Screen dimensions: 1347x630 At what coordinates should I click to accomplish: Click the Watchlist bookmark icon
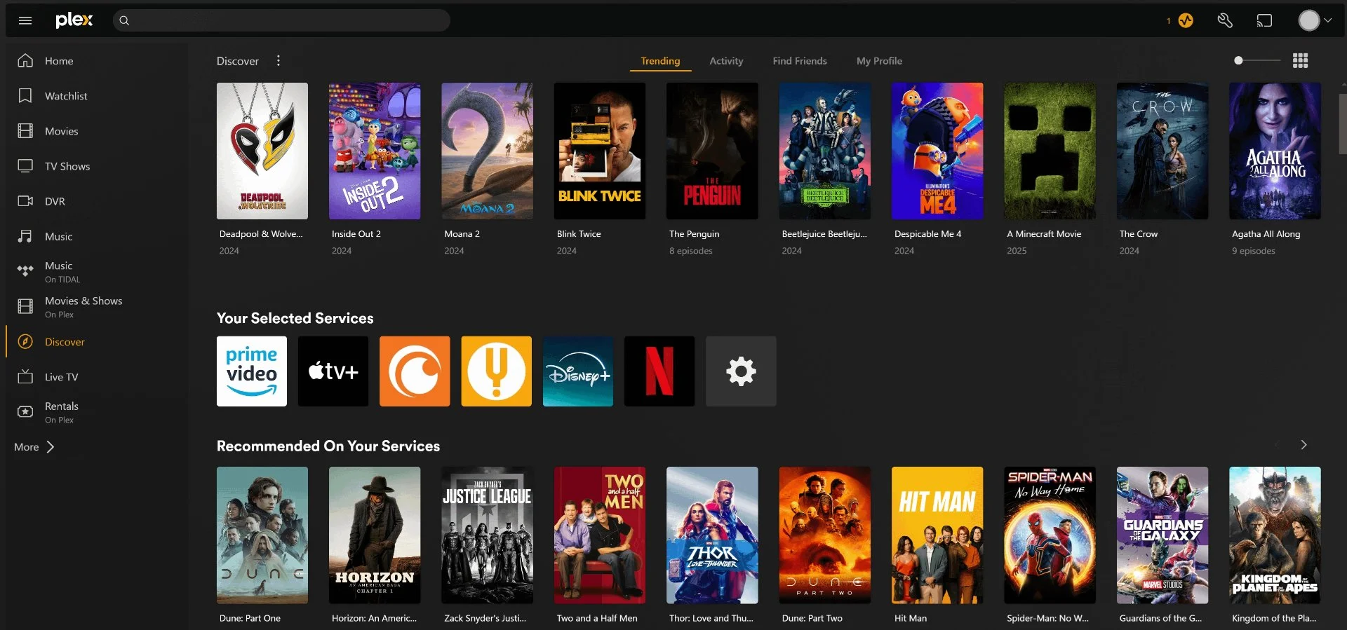[x=25, y=96]
